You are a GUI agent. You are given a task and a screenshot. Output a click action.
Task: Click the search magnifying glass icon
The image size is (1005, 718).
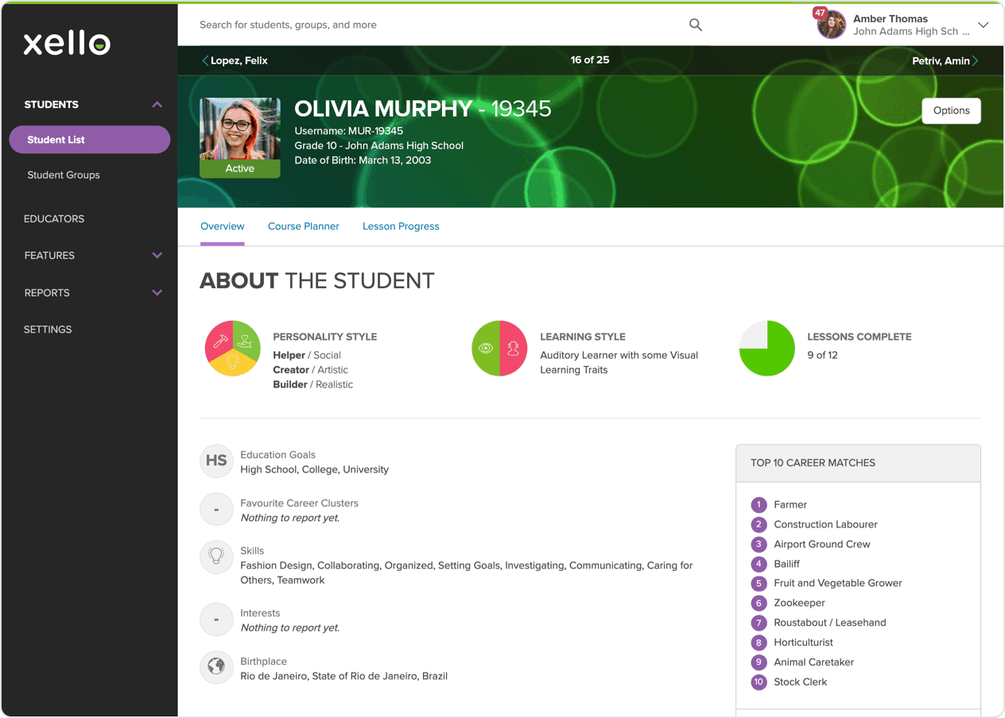point(695,25)
